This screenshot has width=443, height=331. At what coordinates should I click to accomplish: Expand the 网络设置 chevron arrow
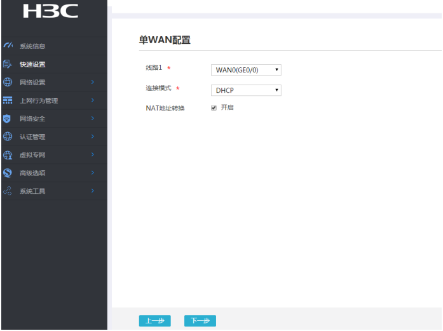coord(93,82)
